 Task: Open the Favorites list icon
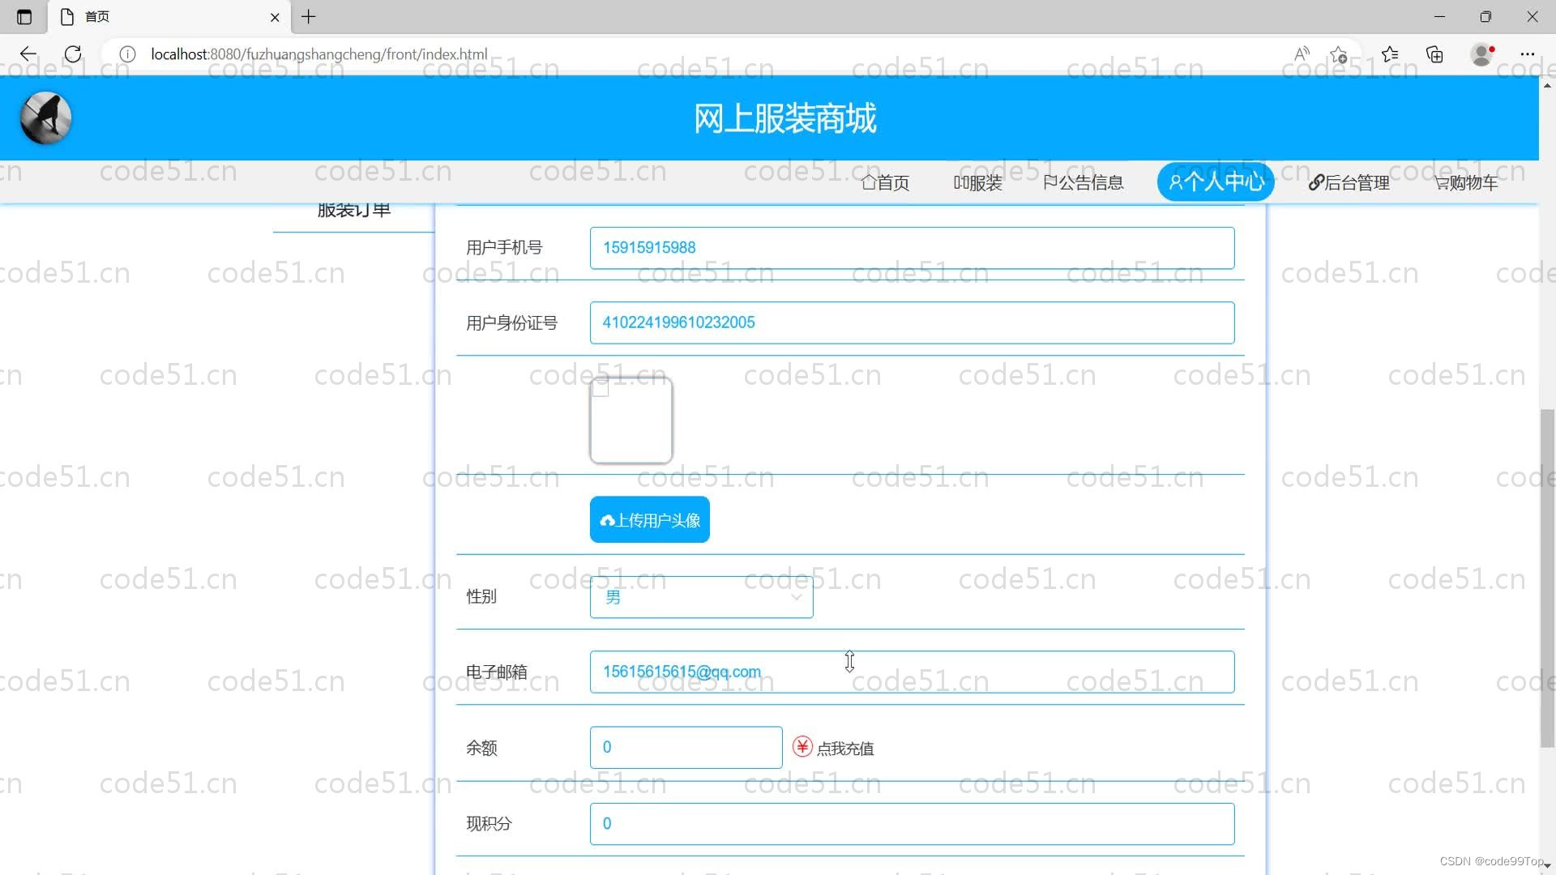click(1390, 54)
